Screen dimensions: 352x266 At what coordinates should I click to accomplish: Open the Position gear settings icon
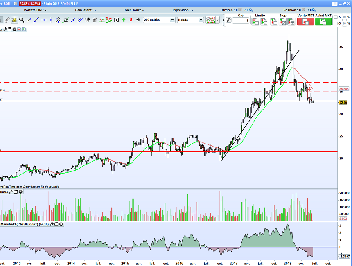(x=314, y=10)
